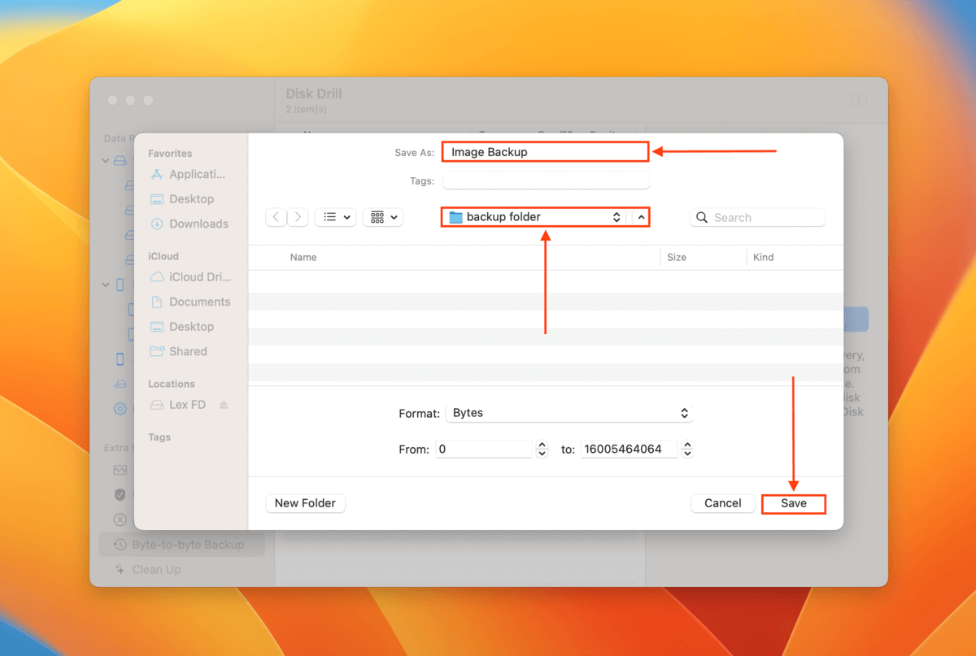
Task: Select Desktop under iCloud
Action: tap(182, 327)
